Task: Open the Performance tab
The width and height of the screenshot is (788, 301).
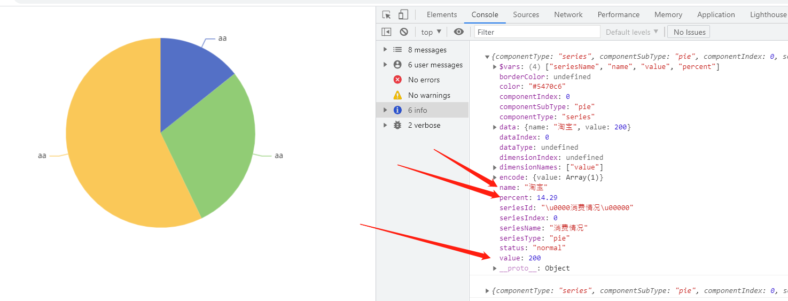Action: [619, 14]
